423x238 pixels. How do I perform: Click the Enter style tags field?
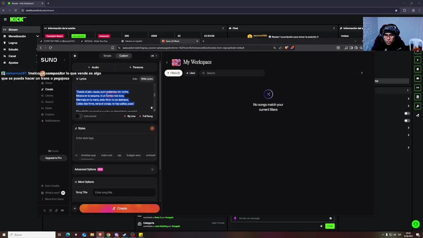[114, 142]
